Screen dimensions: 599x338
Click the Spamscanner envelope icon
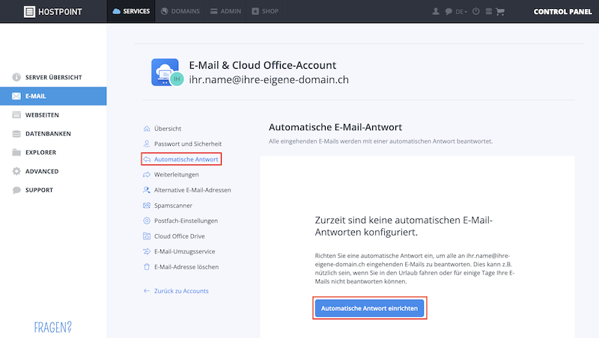tap(147, 205)
